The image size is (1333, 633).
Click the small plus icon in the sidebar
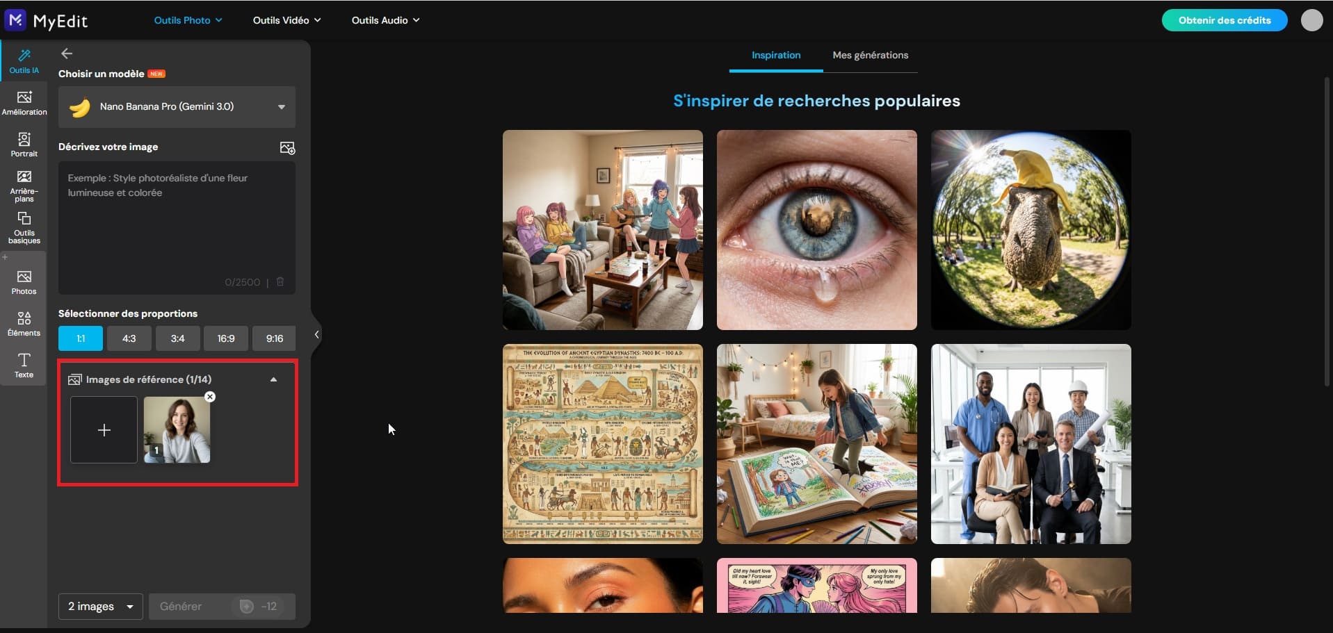(5, 257)
